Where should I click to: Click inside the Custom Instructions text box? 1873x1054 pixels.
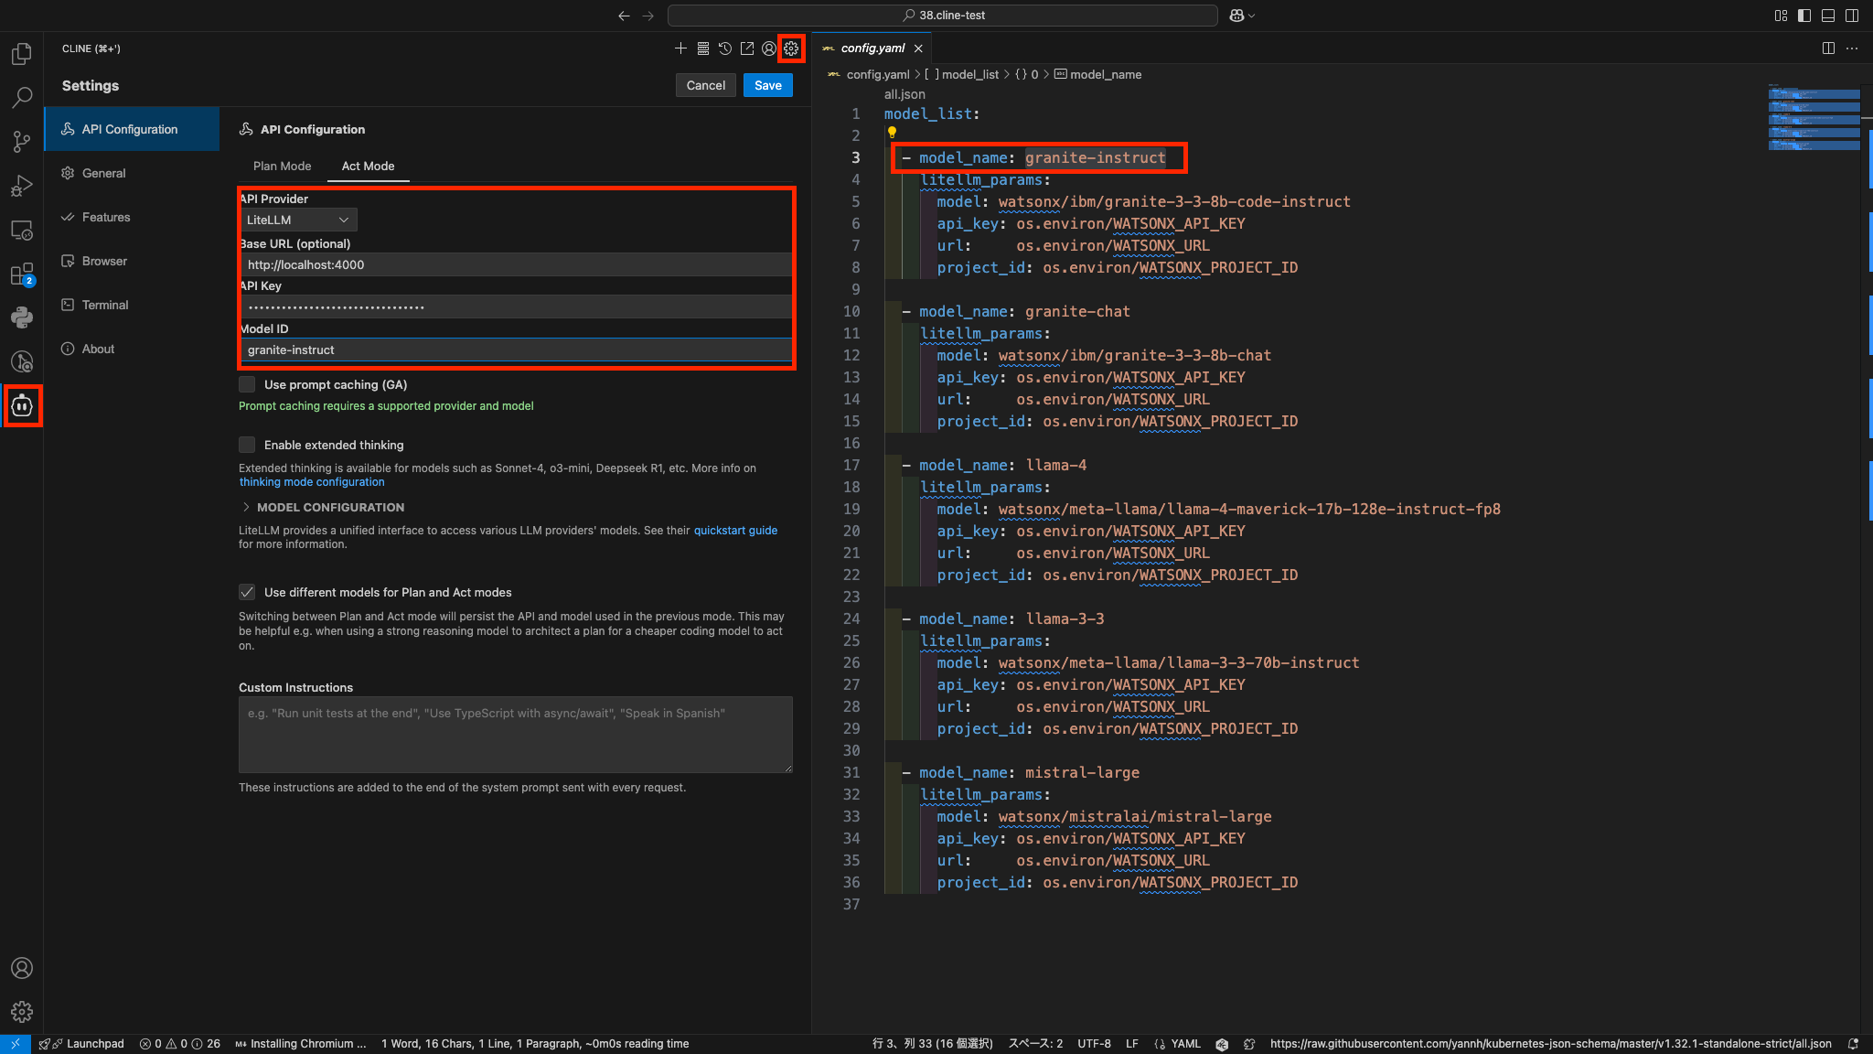pyautogui.click(x=515, y=735)
